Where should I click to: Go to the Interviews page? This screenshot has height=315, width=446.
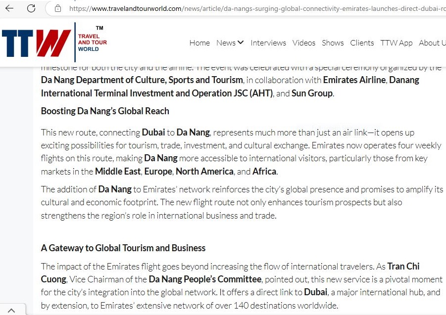[268, 43]
